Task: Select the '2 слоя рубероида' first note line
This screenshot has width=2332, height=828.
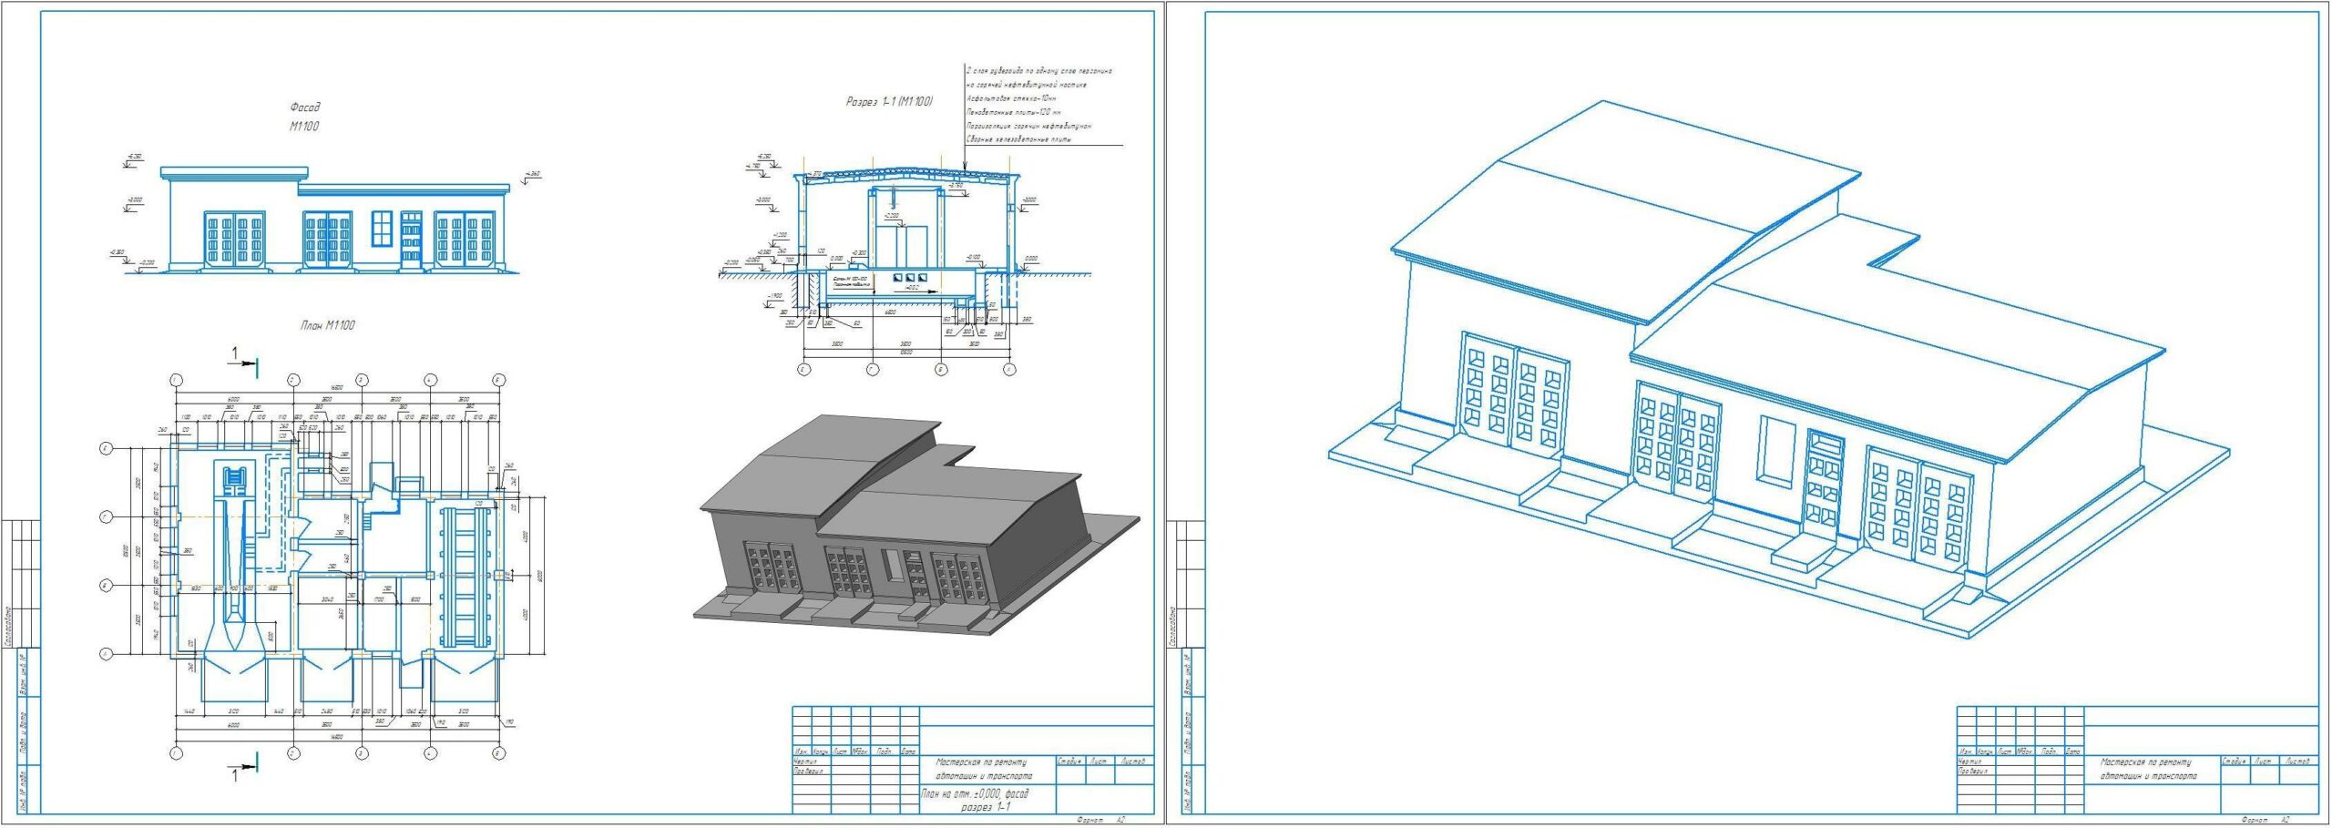Action: pyautogui.click(x=1038, y=70)
